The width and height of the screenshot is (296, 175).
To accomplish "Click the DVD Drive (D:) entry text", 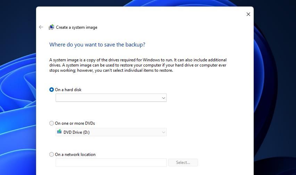I will [x=76, y=132].
